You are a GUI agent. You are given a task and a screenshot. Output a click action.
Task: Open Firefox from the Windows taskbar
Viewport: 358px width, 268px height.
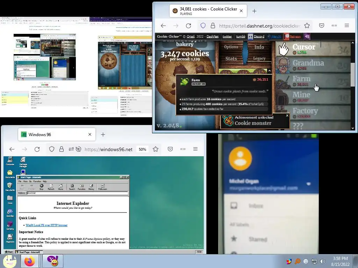tap(30, 261)
